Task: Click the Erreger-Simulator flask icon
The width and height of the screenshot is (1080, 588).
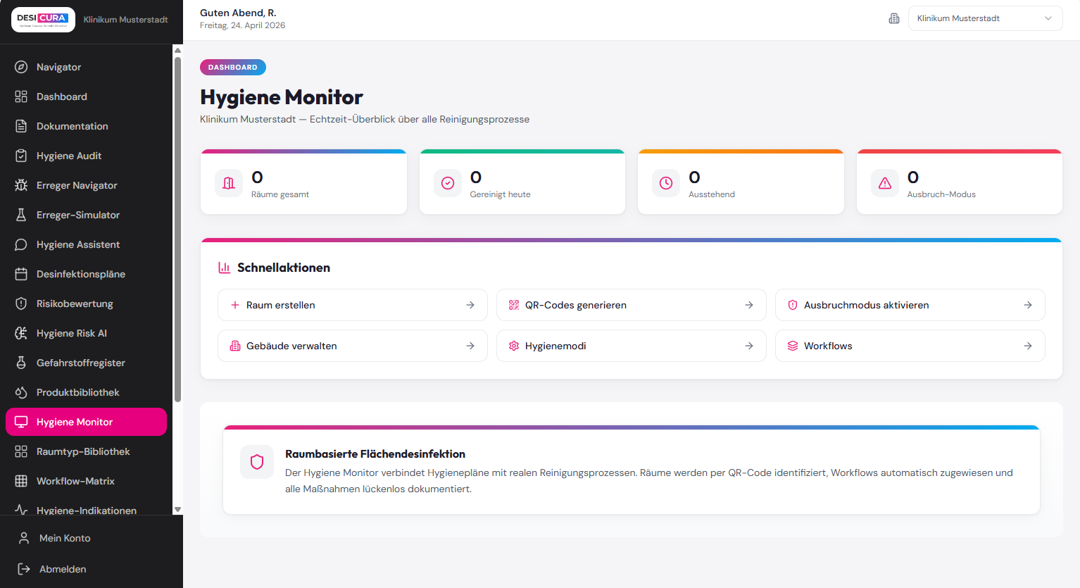Action: (x=21, y=215)
